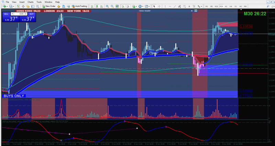Show the Terminal panel icon

33,6
